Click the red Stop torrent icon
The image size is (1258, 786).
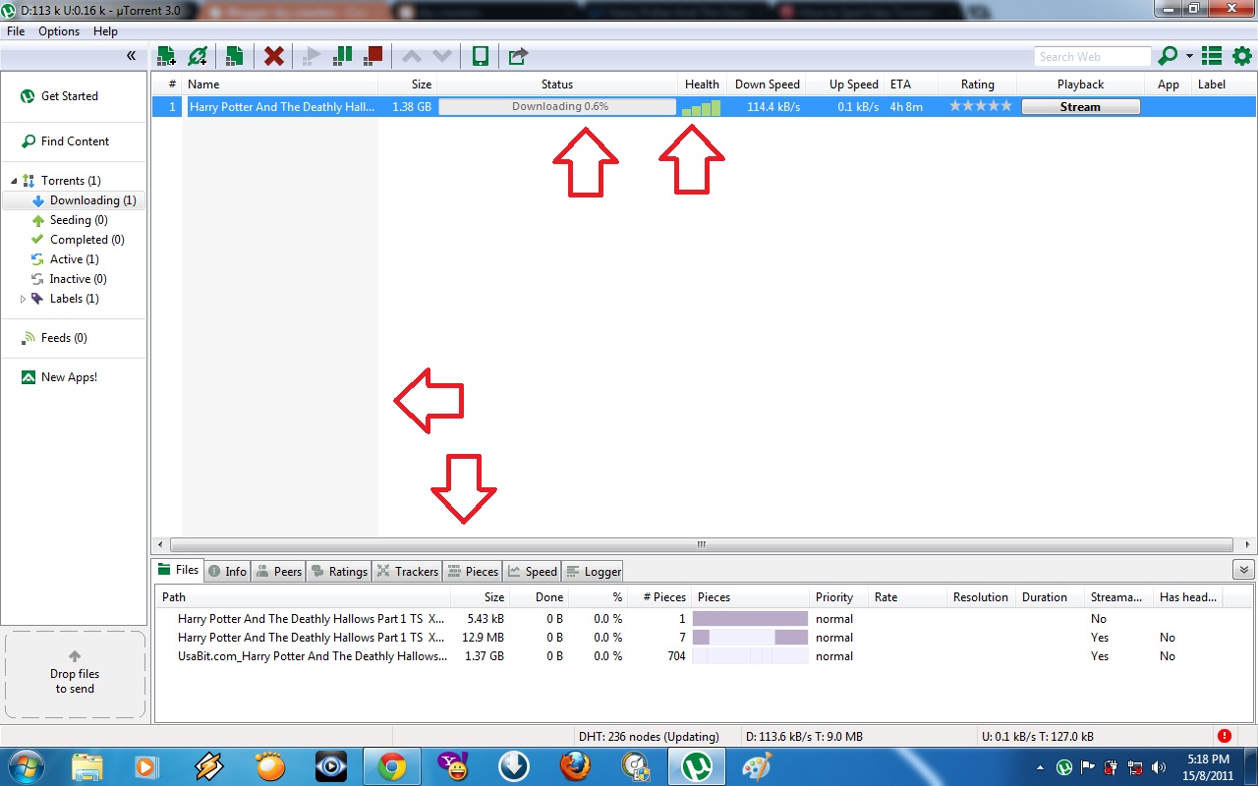[x=373, y=56]
